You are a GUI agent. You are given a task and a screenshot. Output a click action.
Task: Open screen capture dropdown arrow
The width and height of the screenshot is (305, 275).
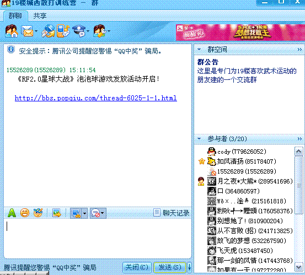point(84,213)
